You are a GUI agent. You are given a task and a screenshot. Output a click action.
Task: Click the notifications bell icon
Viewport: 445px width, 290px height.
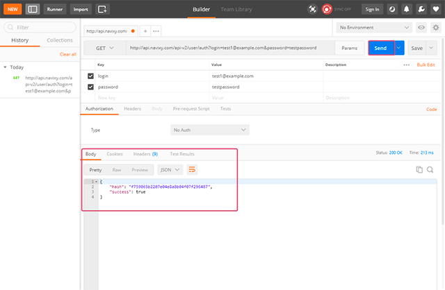point(406,9)
